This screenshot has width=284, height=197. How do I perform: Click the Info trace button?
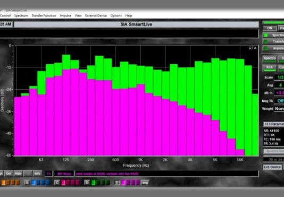(37, 174)
